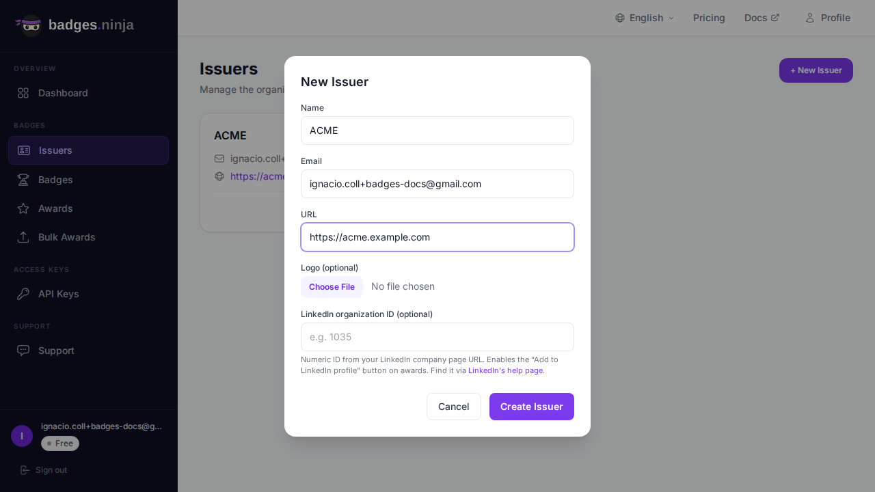Click the Badges trophy icon

tap(23, 180)
